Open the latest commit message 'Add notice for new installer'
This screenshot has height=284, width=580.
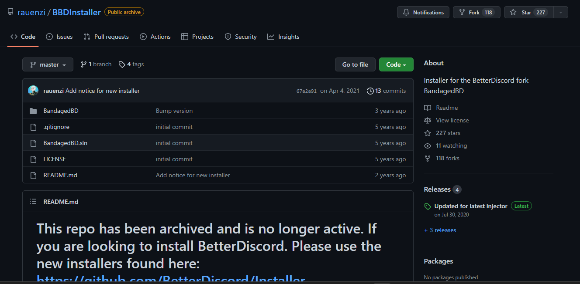pos(103,91)
